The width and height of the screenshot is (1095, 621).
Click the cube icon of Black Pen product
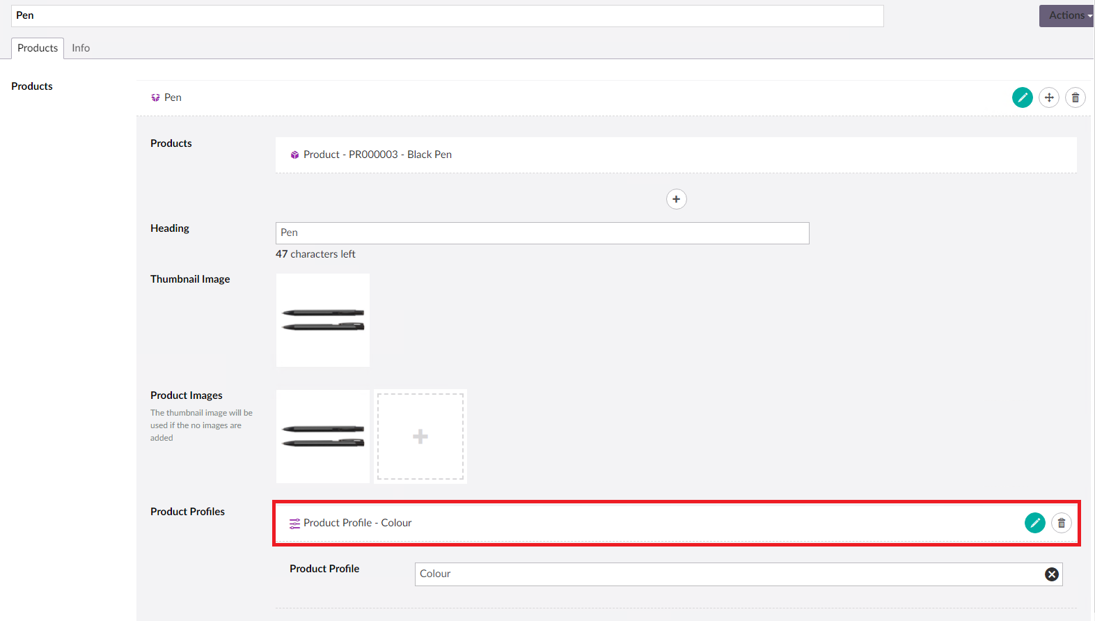tap(294, 155)
